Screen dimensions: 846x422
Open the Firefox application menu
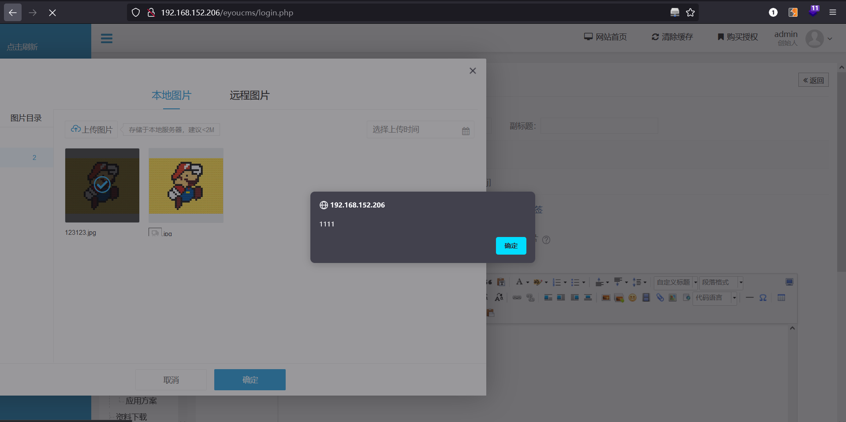point(833,12)
